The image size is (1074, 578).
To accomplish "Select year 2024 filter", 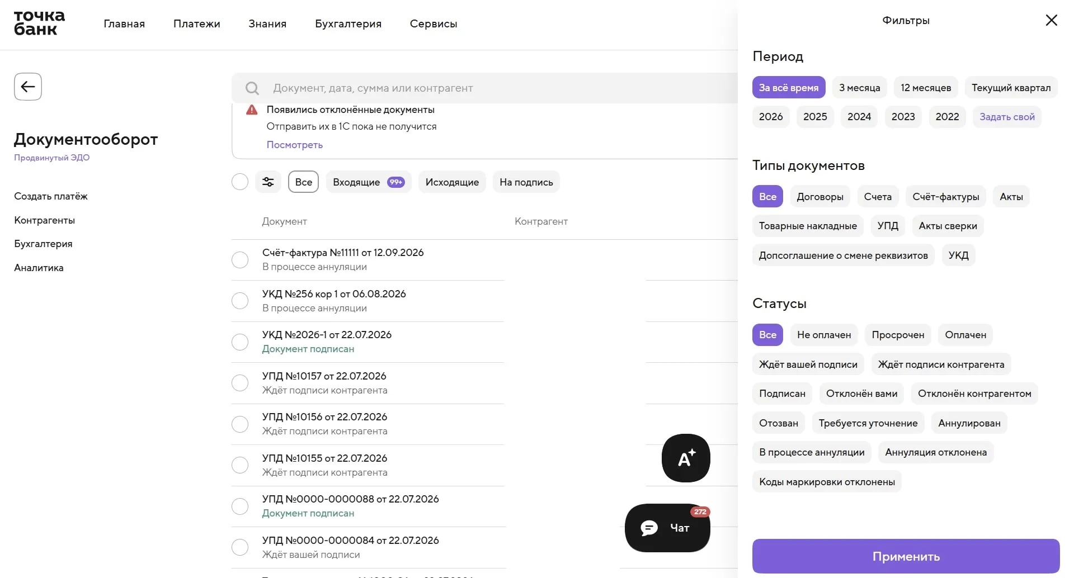I will [859, 117].
